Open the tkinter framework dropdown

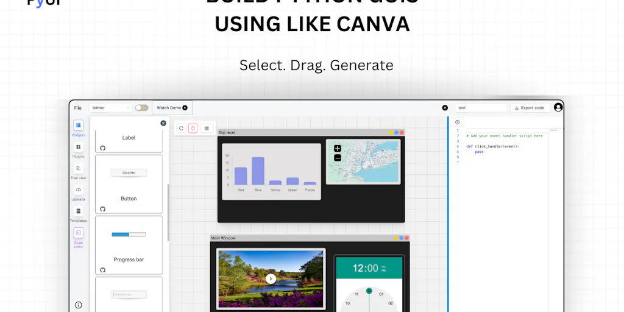pyautogui.click(x=111, y=108)
